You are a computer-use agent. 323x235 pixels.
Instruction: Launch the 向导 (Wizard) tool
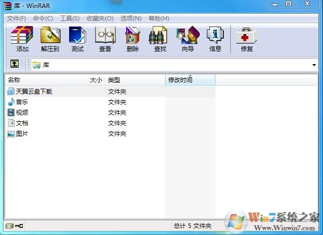[187, 39]
